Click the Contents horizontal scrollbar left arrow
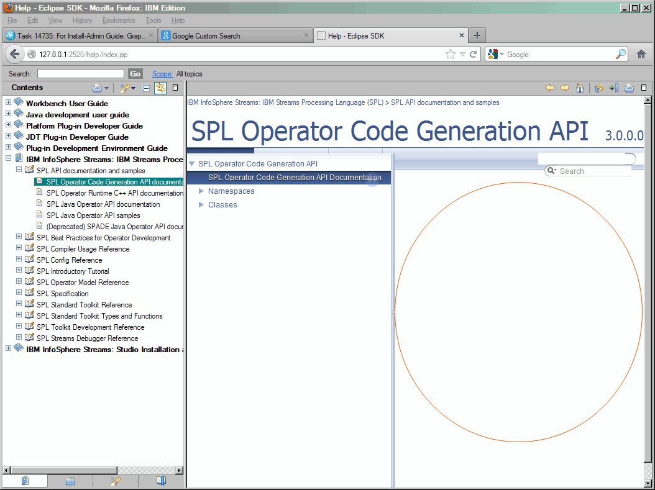Viewport: 655px width, 490px height. pos(6,470)
